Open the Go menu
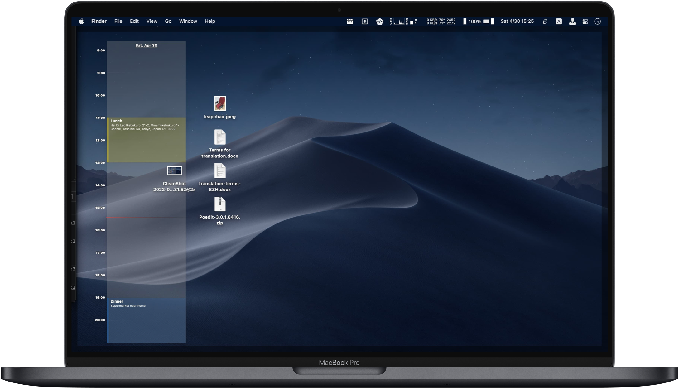This screenshot has width=679, height=389. coord(168,21)
